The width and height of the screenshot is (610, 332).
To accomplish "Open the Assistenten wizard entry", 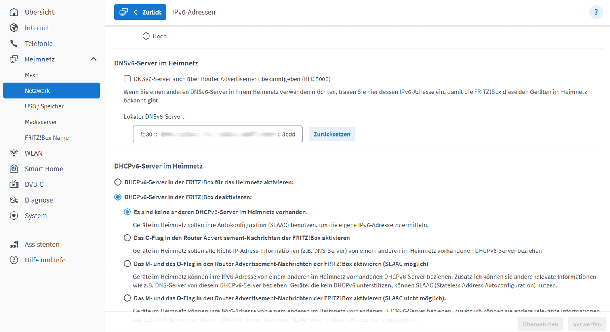I will point(42,244).
